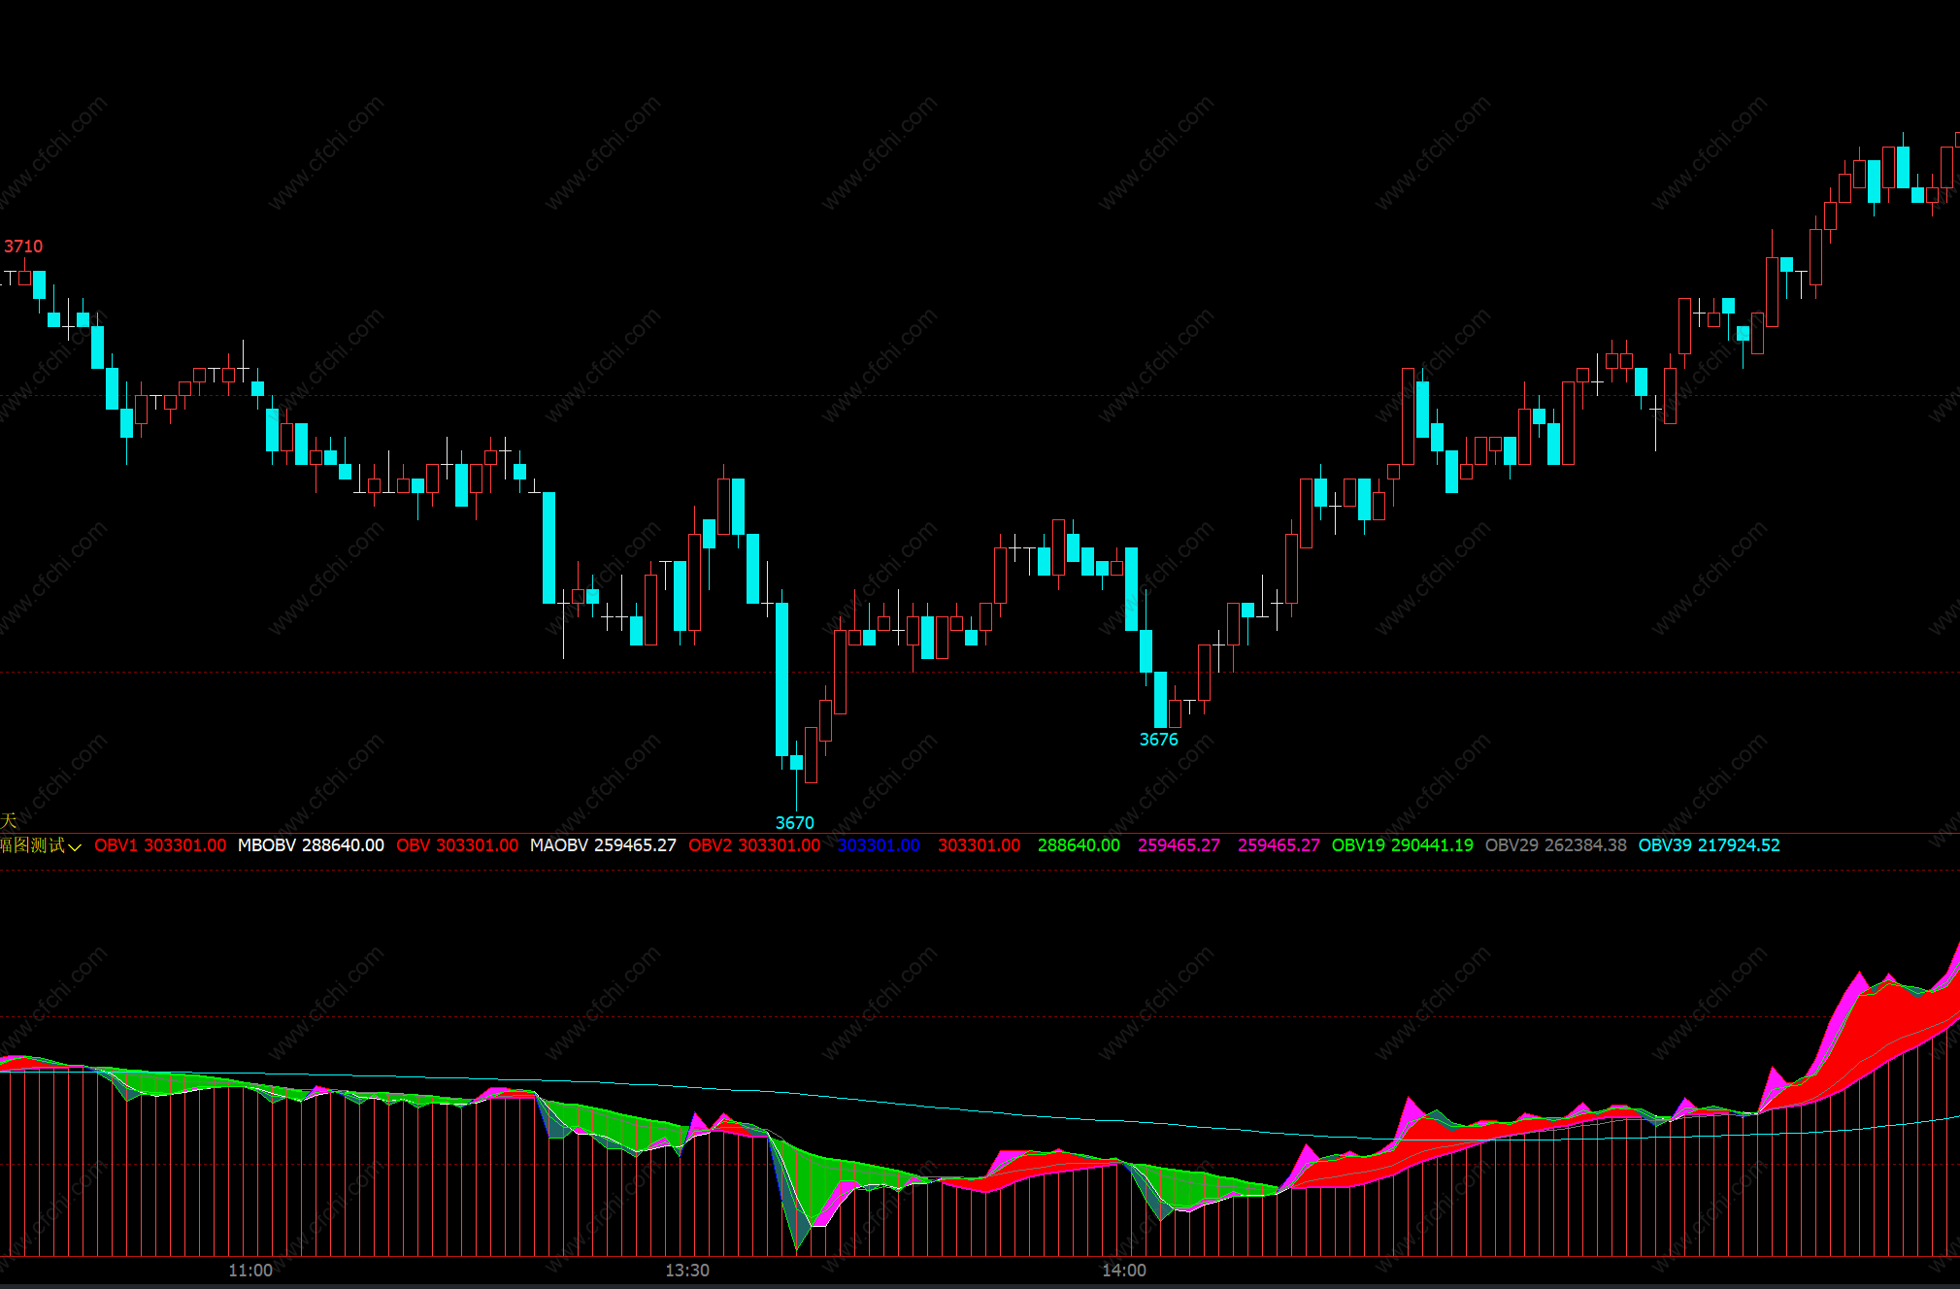Select the OBV2 303301.00 indicator label
Screen dimensions: 1960x1289
(754, 845)
